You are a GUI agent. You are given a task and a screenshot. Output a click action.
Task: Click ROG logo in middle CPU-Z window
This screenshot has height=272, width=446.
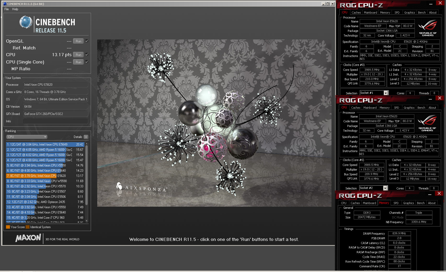pyautogui.click(x=427, y=123)
